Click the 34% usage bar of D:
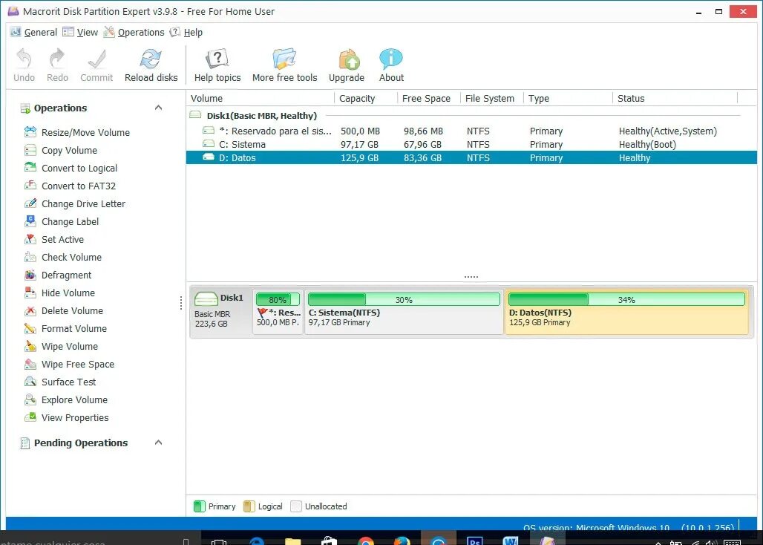The height and width of the screenshot is (545, 763). 626,299
